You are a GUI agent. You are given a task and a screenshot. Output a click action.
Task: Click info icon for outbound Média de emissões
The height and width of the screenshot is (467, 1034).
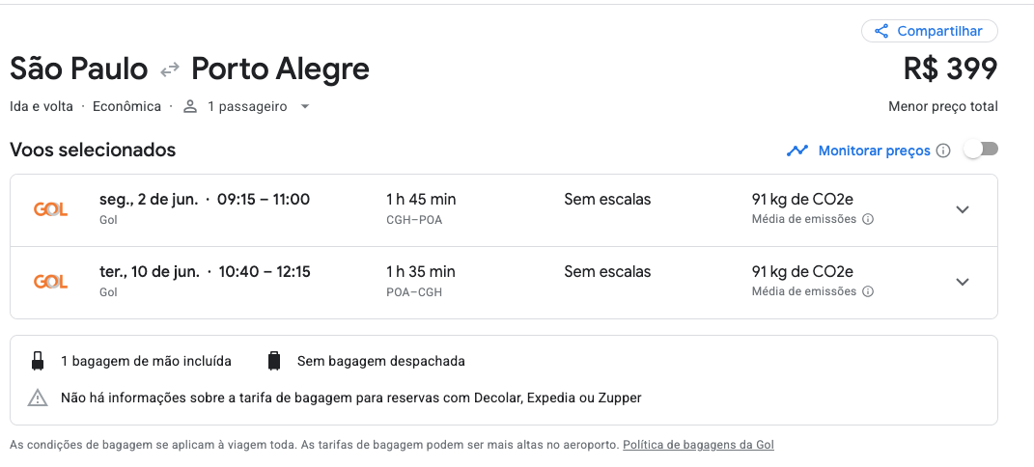pos(868,219)
